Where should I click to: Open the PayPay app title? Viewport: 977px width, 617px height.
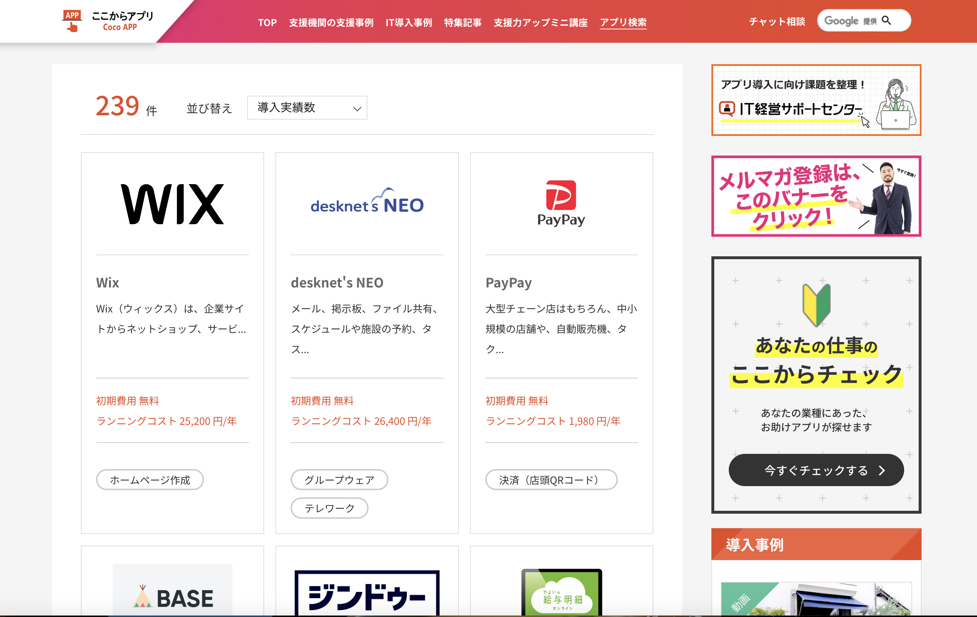(x=508, y=282)
